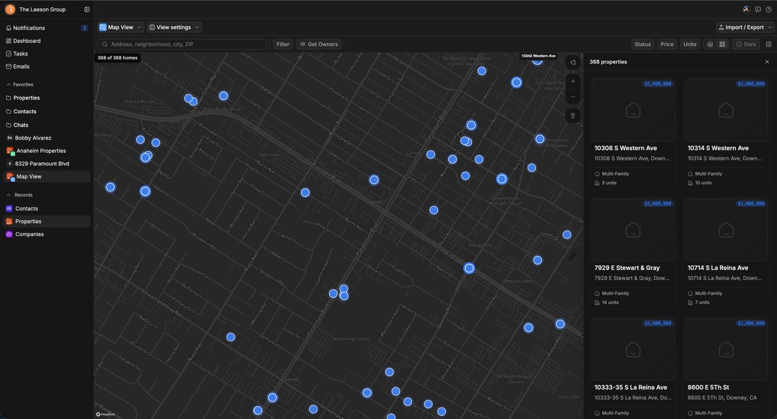Open 10333-35 S La Reina Ave card title

[x=632, y=387]
